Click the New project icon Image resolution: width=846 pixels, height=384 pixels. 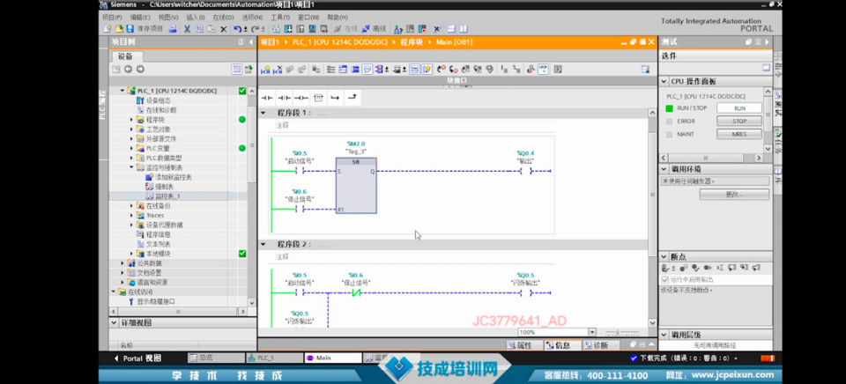click(x=108, y=29)
